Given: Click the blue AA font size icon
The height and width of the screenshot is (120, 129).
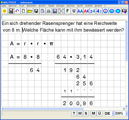Looking at the screenshot, I should click(x=80, y=11).
